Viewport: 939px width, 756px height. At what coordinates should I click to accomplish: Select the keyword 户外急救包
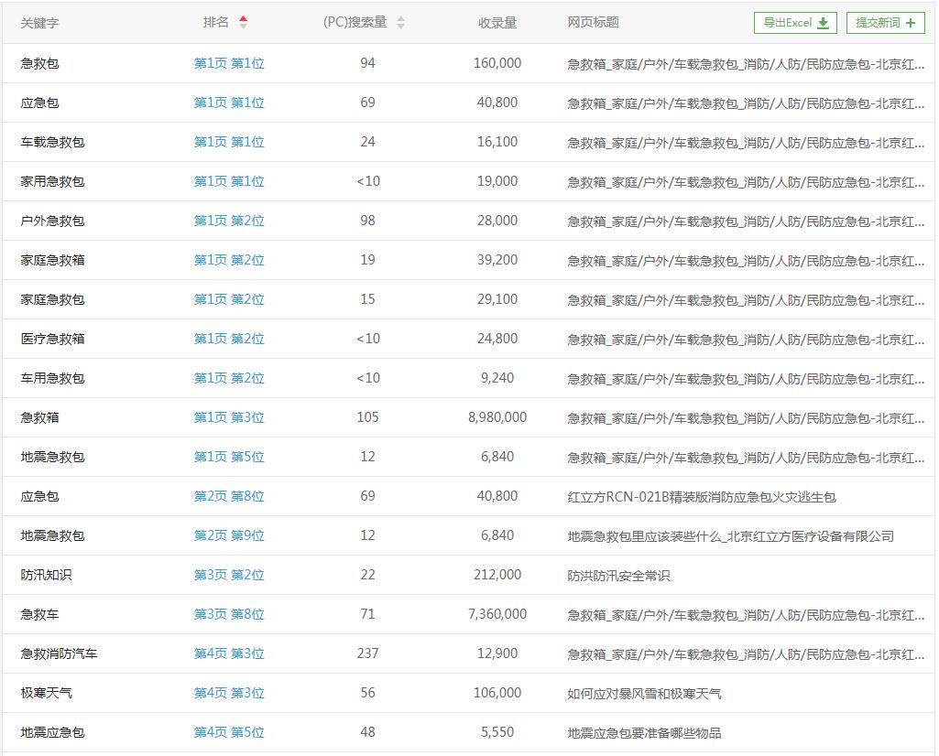tap(52, 221)
